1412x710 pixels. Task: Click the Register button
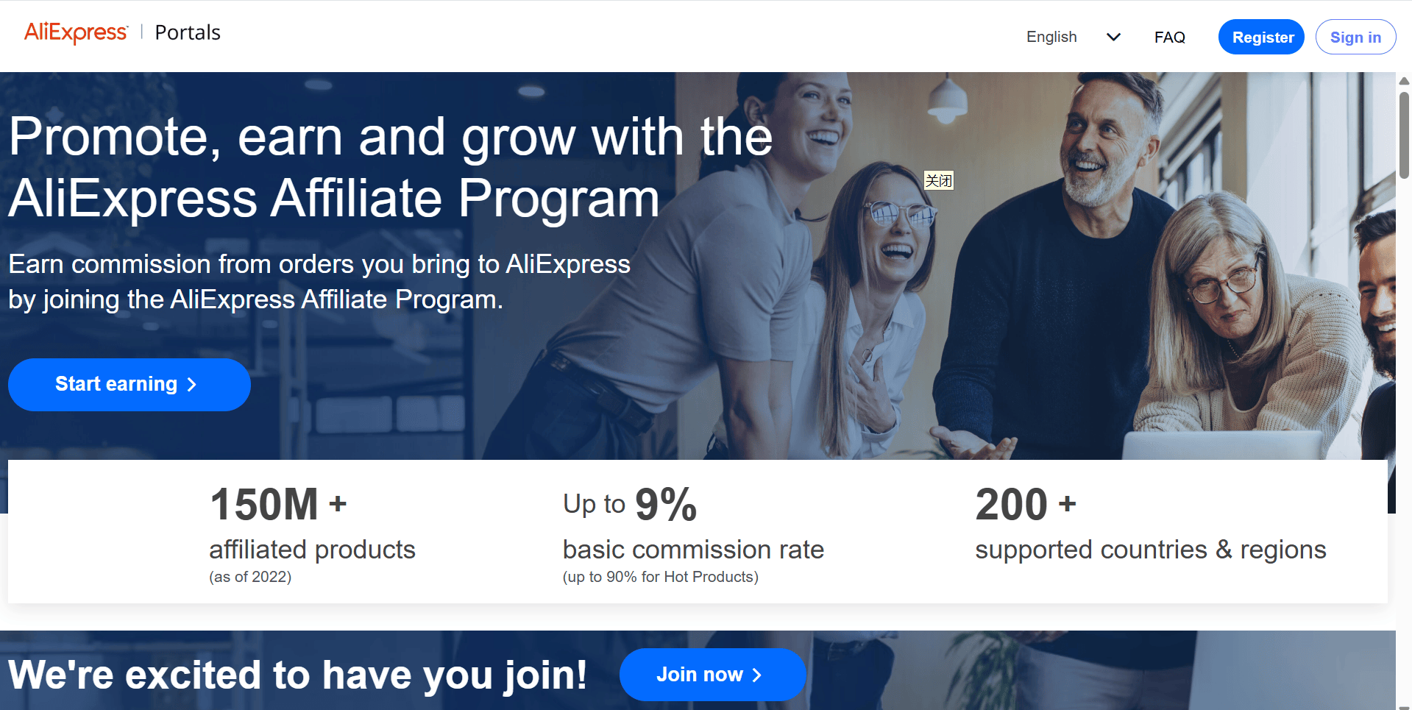[1261, 37]
